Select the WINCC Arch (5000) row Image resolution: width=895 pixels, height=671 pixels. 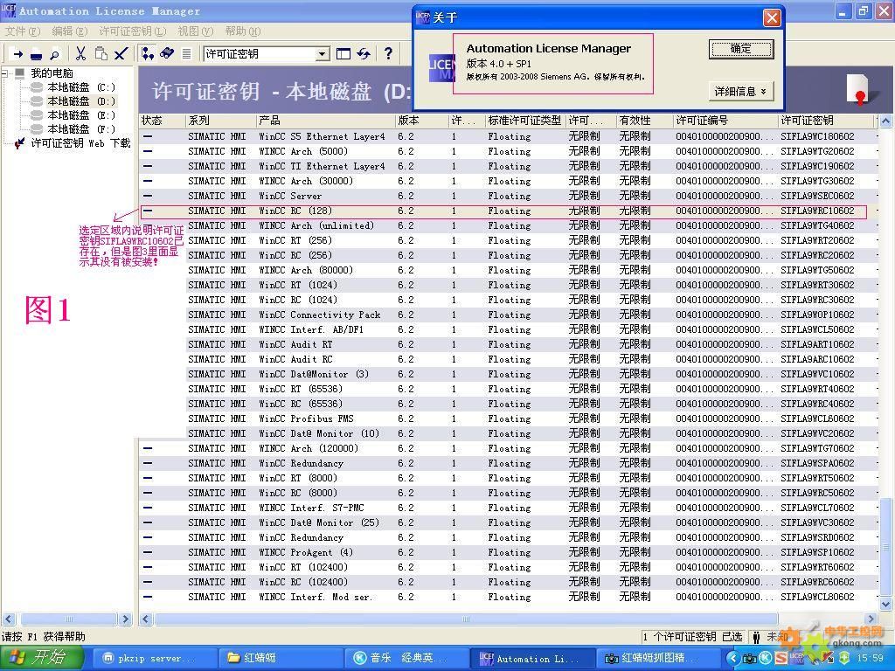click(x=508, y=151)
